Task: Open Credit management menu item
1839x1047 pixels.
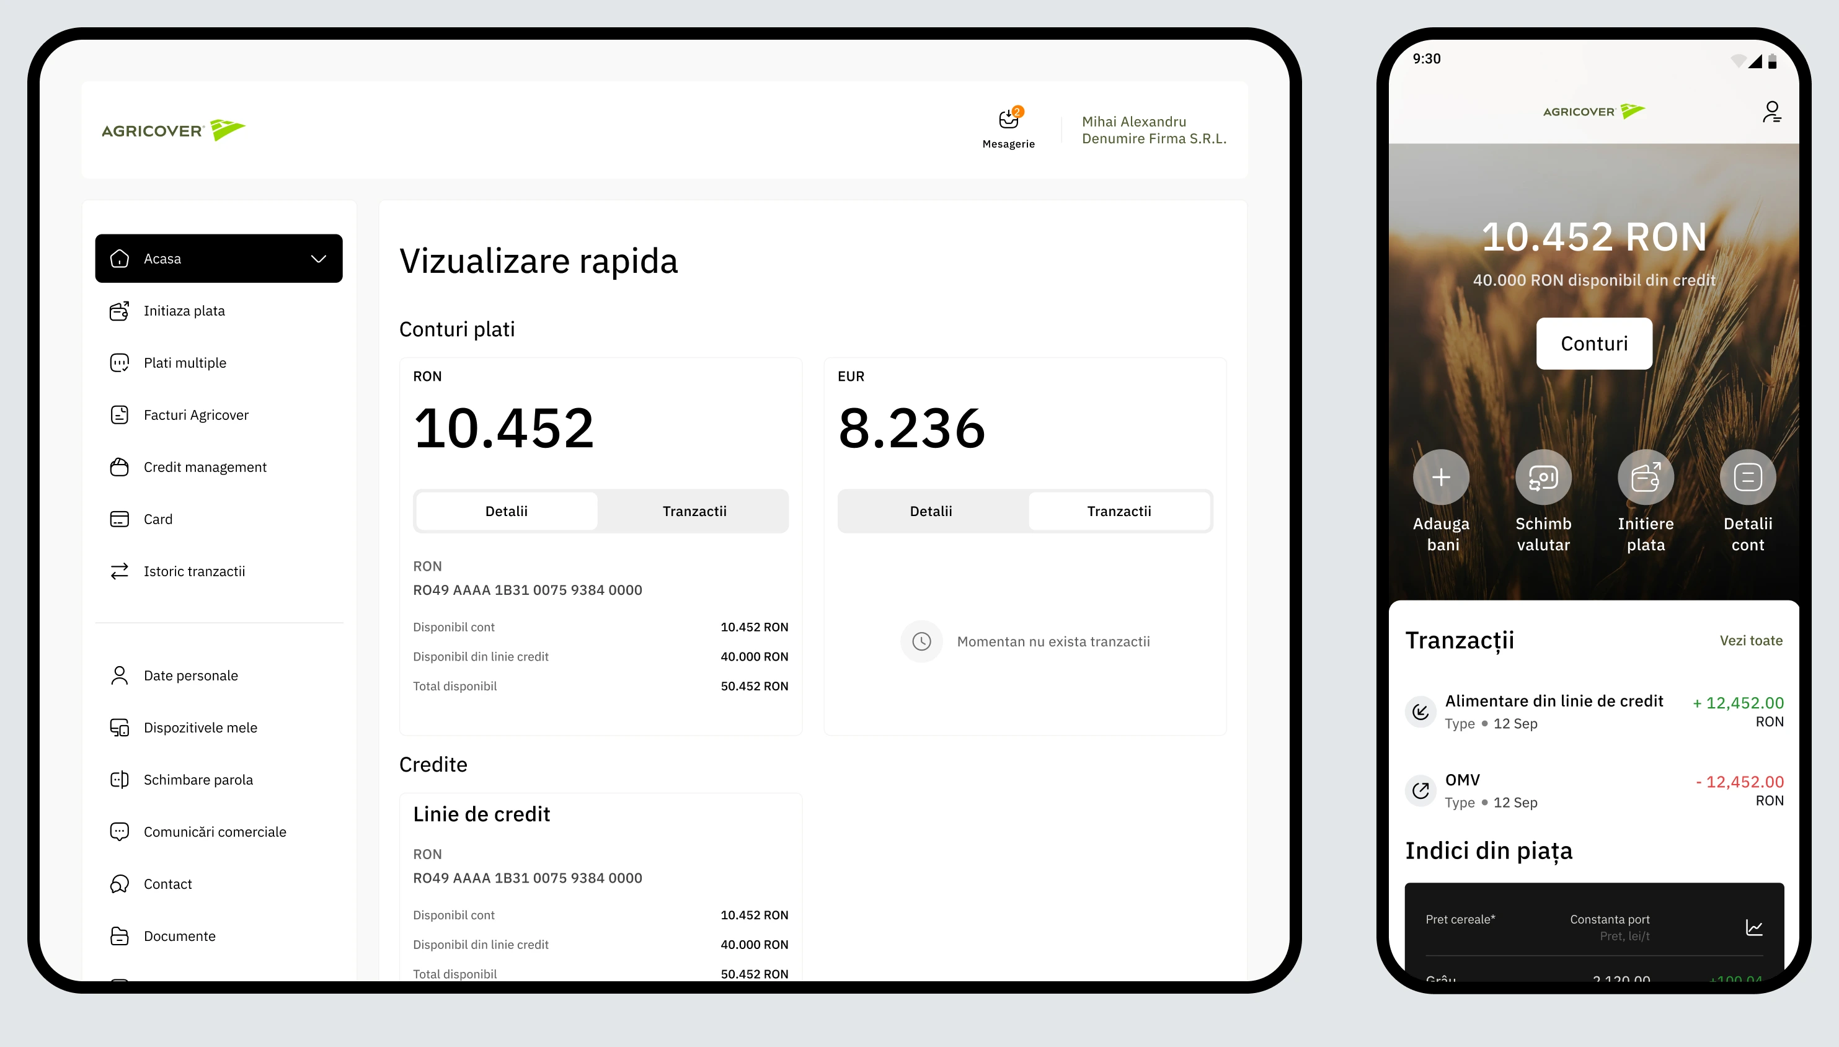Action: click(218, 466)
